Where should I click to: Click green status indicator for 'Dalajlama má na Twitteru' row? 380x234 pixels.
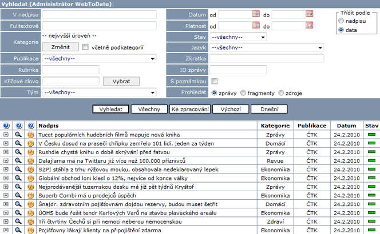371,161
